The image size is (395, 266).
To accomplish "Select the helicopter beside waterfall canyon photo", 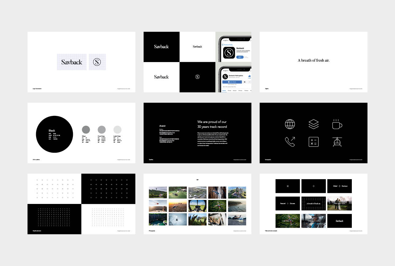I will 217,193.
